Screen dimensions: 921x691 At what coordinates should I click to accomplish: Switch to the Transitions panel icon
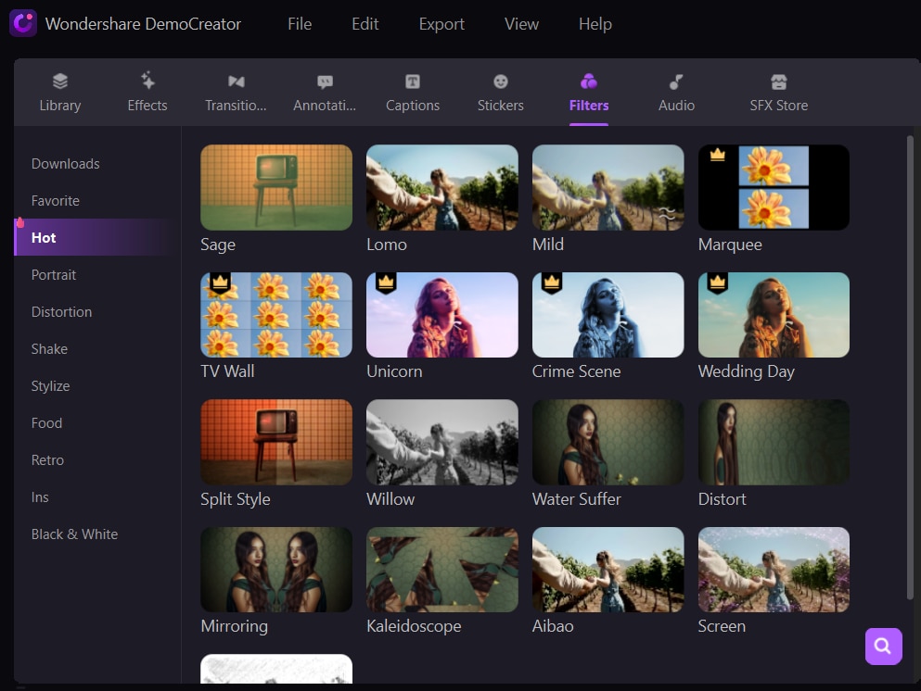[237, 81]
